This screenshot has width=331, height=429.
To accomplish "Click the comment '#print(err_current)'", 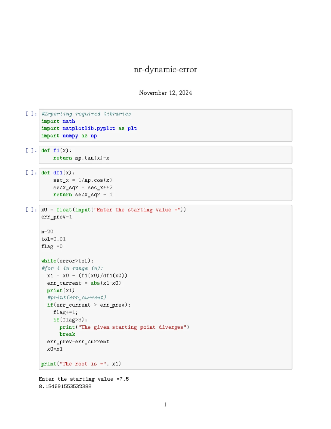I will pyautogui.click(x=77, y=298).
